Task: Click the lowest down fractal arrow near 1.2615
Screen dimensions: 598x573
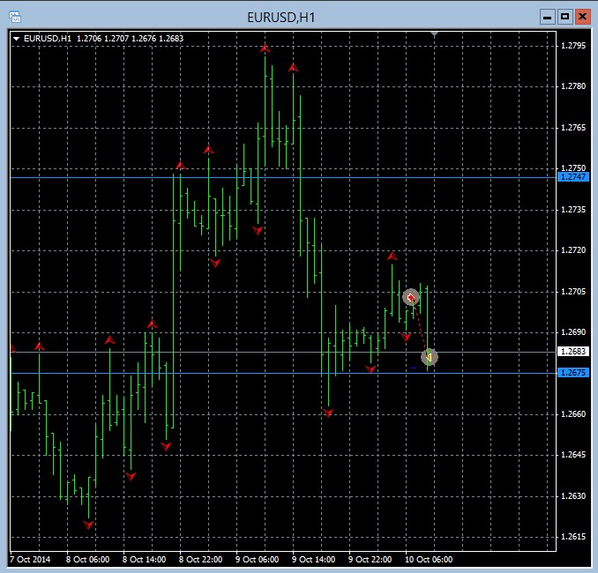Action: pos(88,525)
